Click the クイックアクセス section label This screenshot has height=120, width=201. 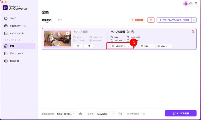click(12, 40)
